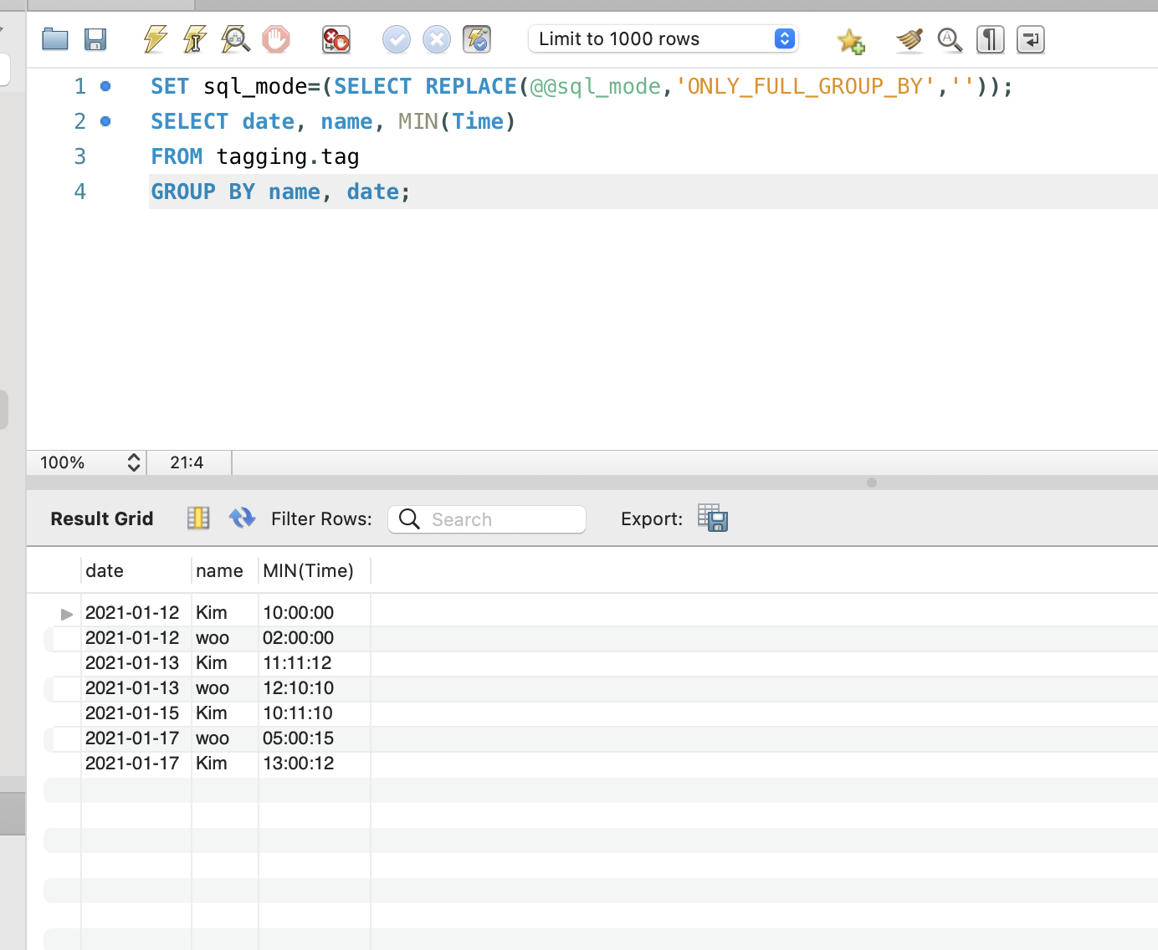The height and width of the screenshot is (950, 1158).
Task: Open an SQL file from disk
Action: click(x=55, y=39)
